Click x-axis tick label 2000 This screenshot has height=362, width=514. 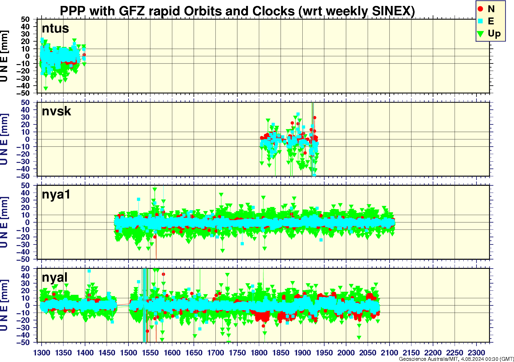(346, 353)
